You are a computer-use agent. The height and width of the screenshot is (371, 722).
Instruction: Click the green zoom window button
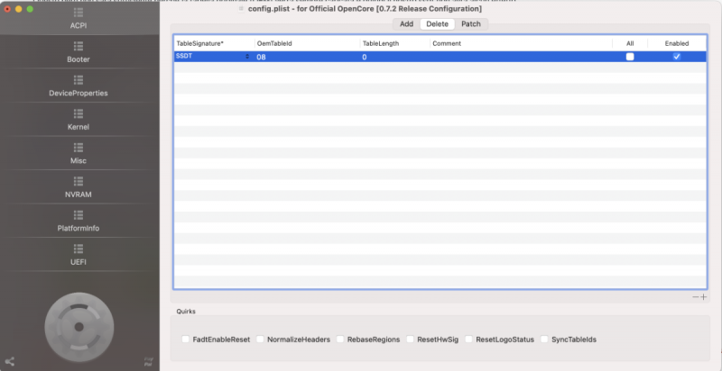(30, 9)
